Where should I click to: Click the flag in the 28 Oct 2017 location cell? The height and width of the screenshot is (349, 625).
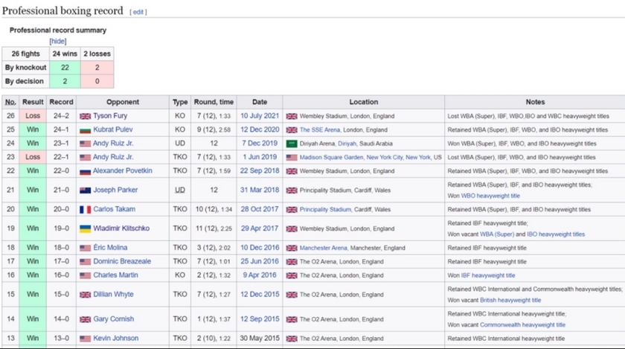tap(292, 209)
